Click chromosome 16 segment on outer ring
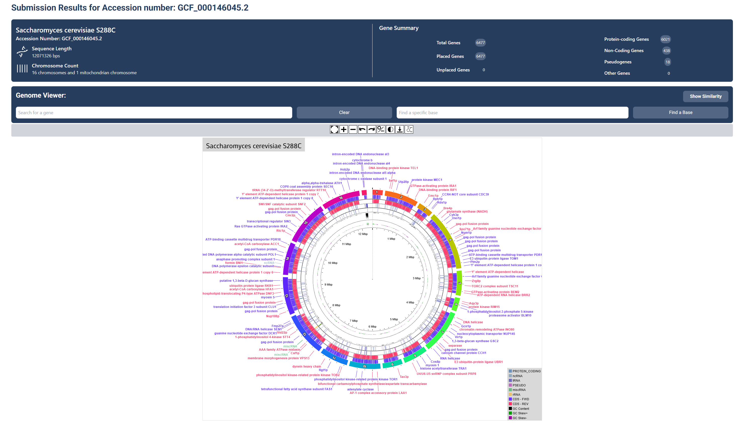749x443 pixels. click(341, 198)
